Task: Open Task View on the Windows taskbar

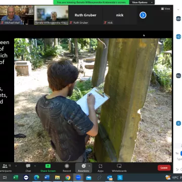Action: [5, 177]
